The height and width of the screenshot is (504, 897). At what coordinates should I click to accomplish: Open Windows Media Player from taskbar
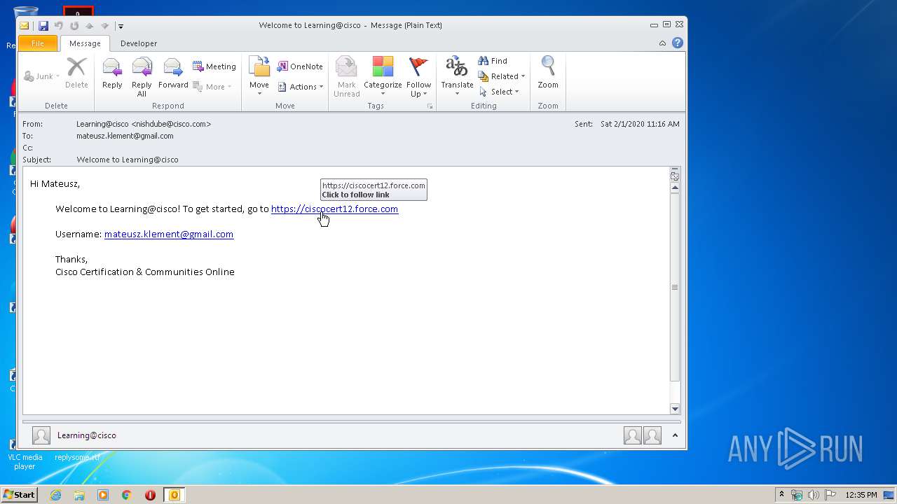click(x=103, y=495)
